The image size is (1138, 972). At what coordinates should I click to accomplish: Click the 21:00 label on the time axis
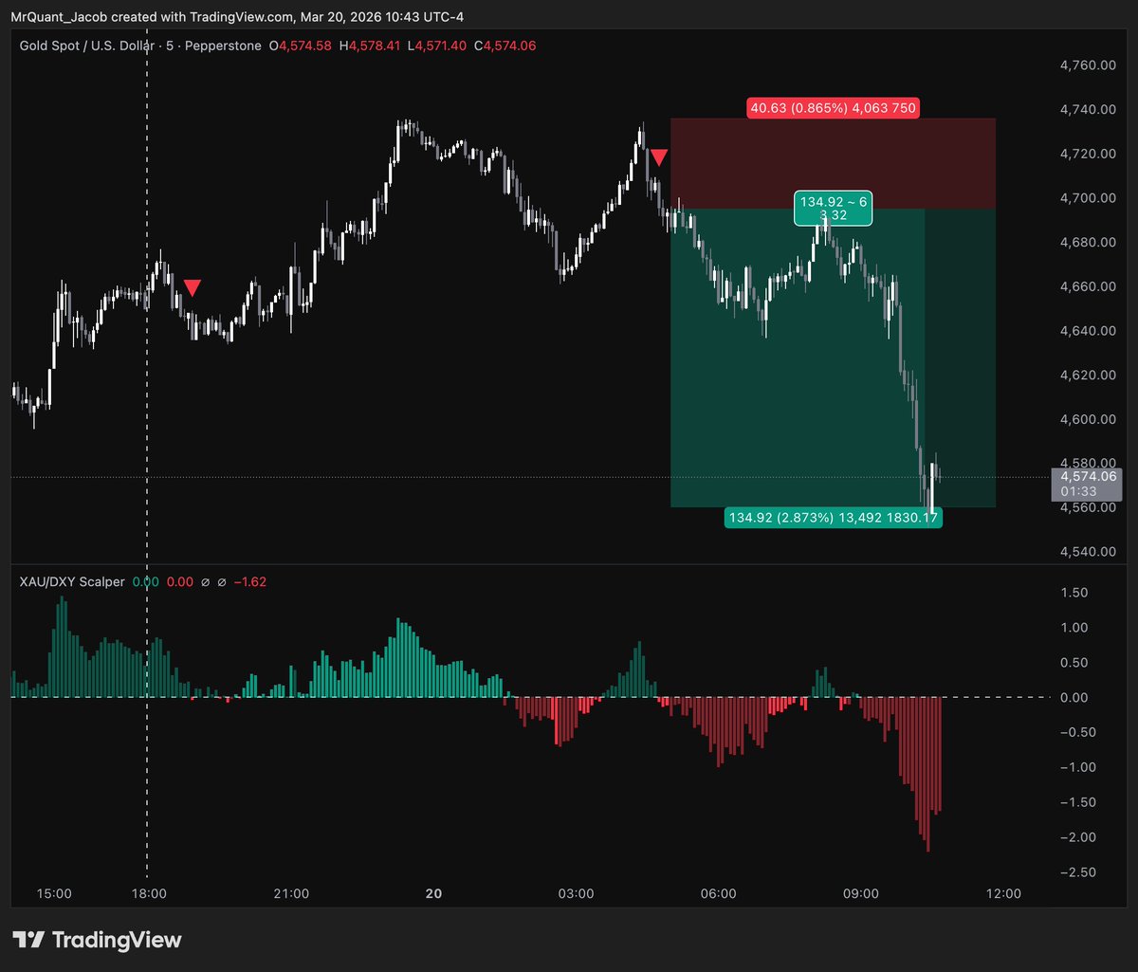pos(291,893)
